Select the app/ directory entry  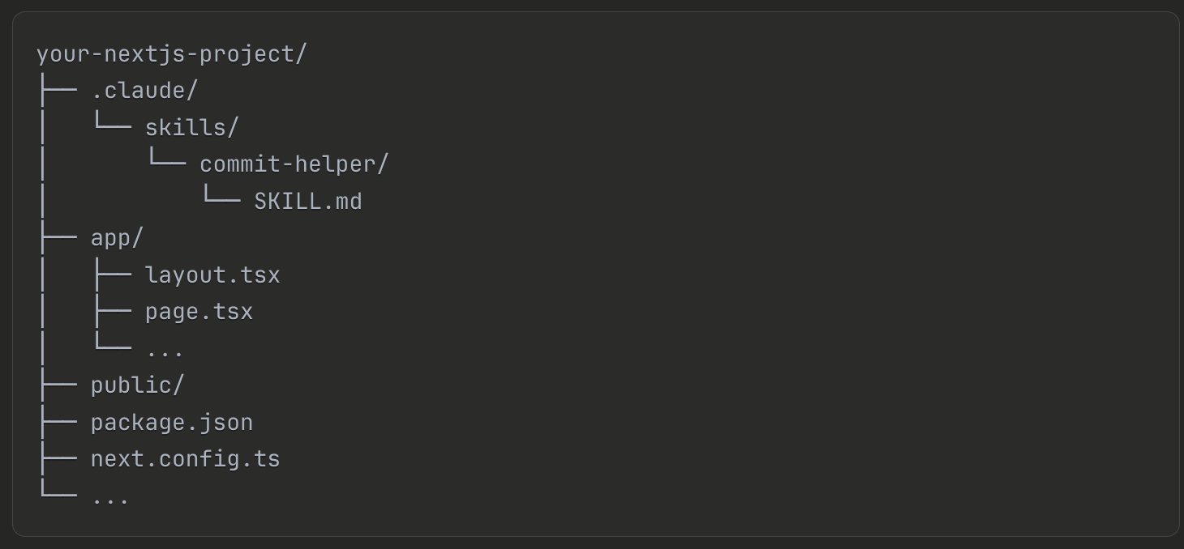coord(117,238)
